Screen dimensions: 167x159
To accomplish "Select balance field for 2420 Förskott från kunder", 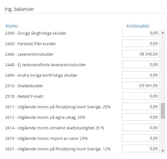I will click(141, 43).
